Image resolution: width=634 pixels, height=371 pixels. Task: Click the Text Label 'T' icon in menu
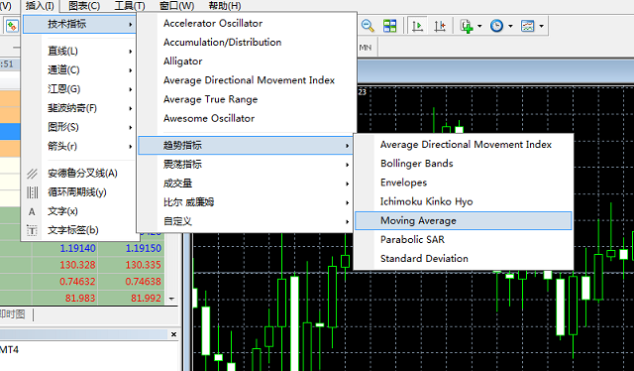pos(32,230)
